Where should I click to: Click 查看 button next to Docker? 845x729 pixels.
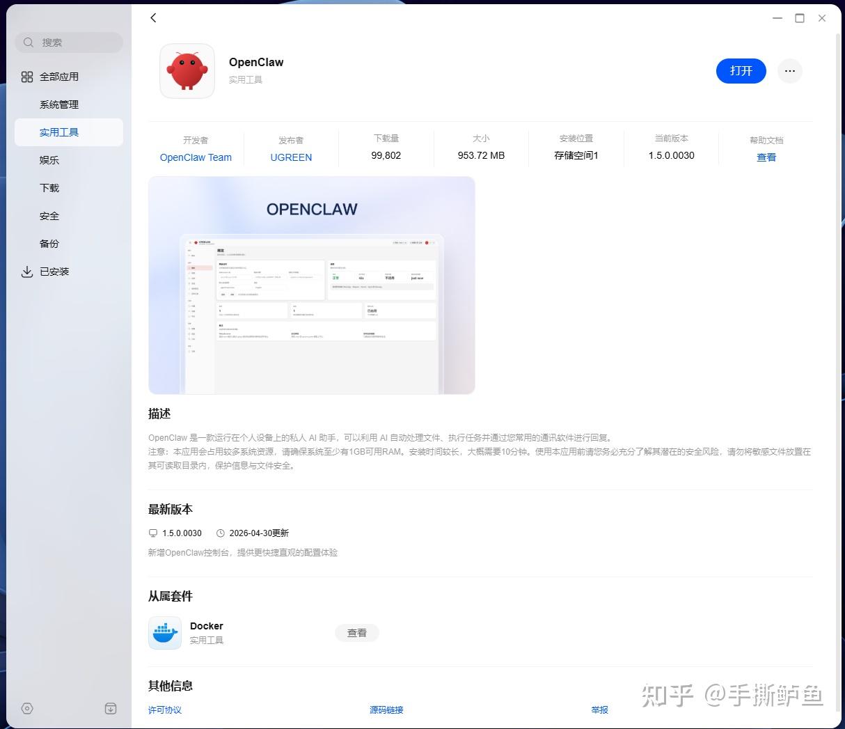(357, 633)
